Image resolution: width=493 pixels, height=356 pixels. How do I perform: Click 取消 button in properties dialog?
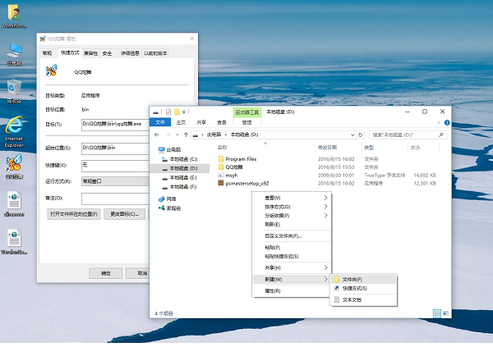point(137,273)
